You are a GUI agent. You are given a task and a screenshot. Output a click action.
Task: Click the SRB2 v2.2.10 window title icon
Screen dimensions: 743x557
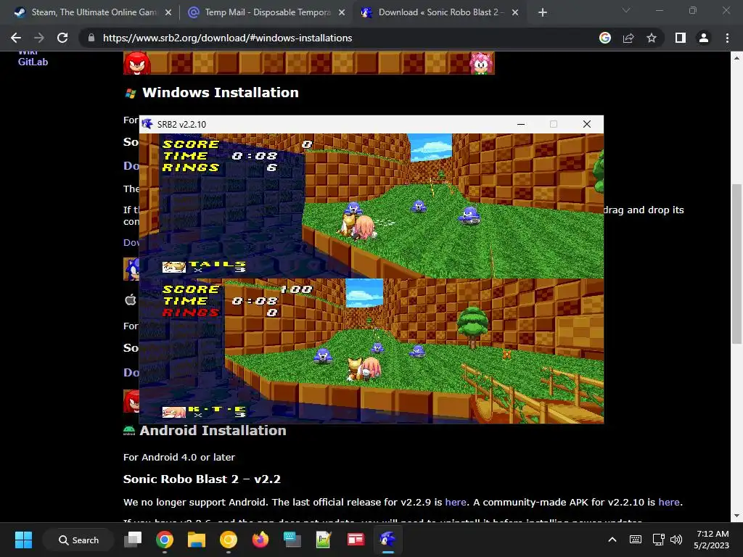tap(147, 124)
